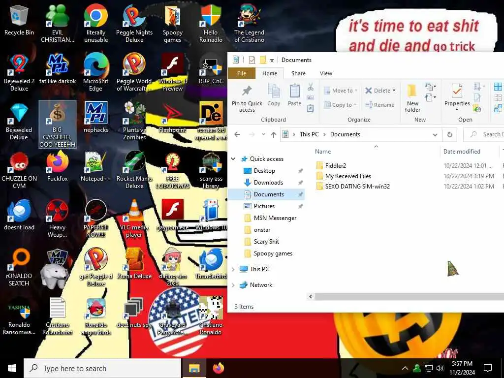Viewport: 504px width, 378px height.
Task: Click the Paste ribbon button
Action: tap(294, 95)
